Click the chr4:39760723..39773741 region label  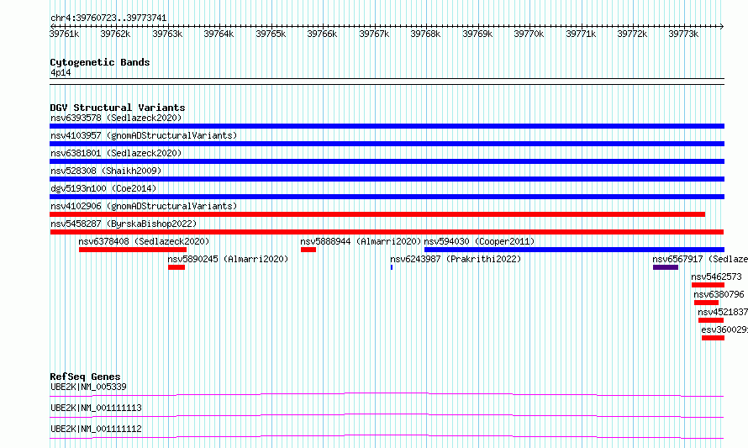click(108, 18)
